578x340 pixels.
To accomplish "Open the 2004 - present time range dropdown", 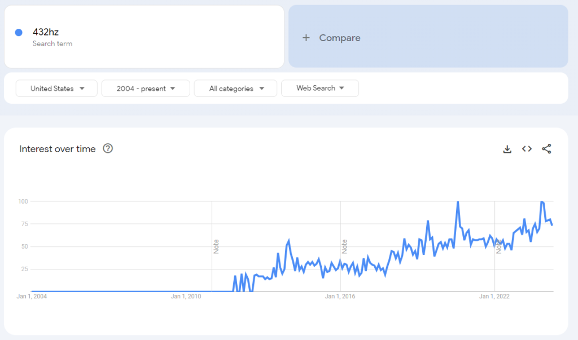I will [146, 89].
